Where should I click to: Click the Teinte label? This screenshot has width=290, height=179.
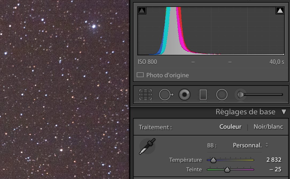coord(194,169)
